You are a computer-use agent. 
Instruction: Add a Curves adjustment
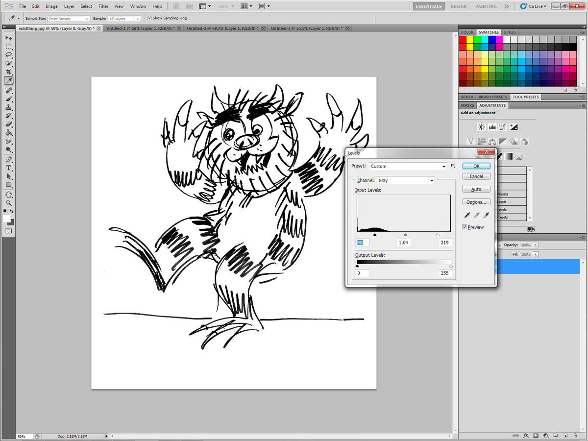503,127
